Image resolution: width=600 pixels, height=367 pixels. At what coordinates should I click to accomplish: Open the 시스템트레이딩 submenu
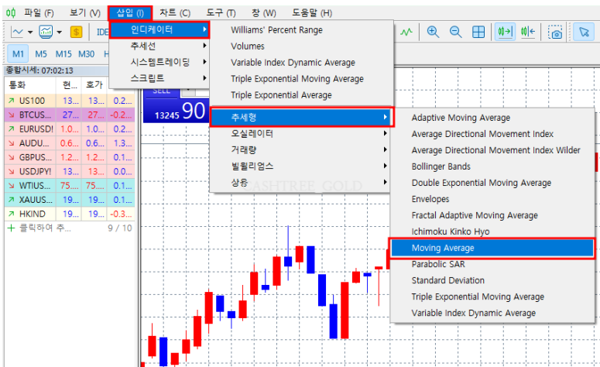pos(159,62)
